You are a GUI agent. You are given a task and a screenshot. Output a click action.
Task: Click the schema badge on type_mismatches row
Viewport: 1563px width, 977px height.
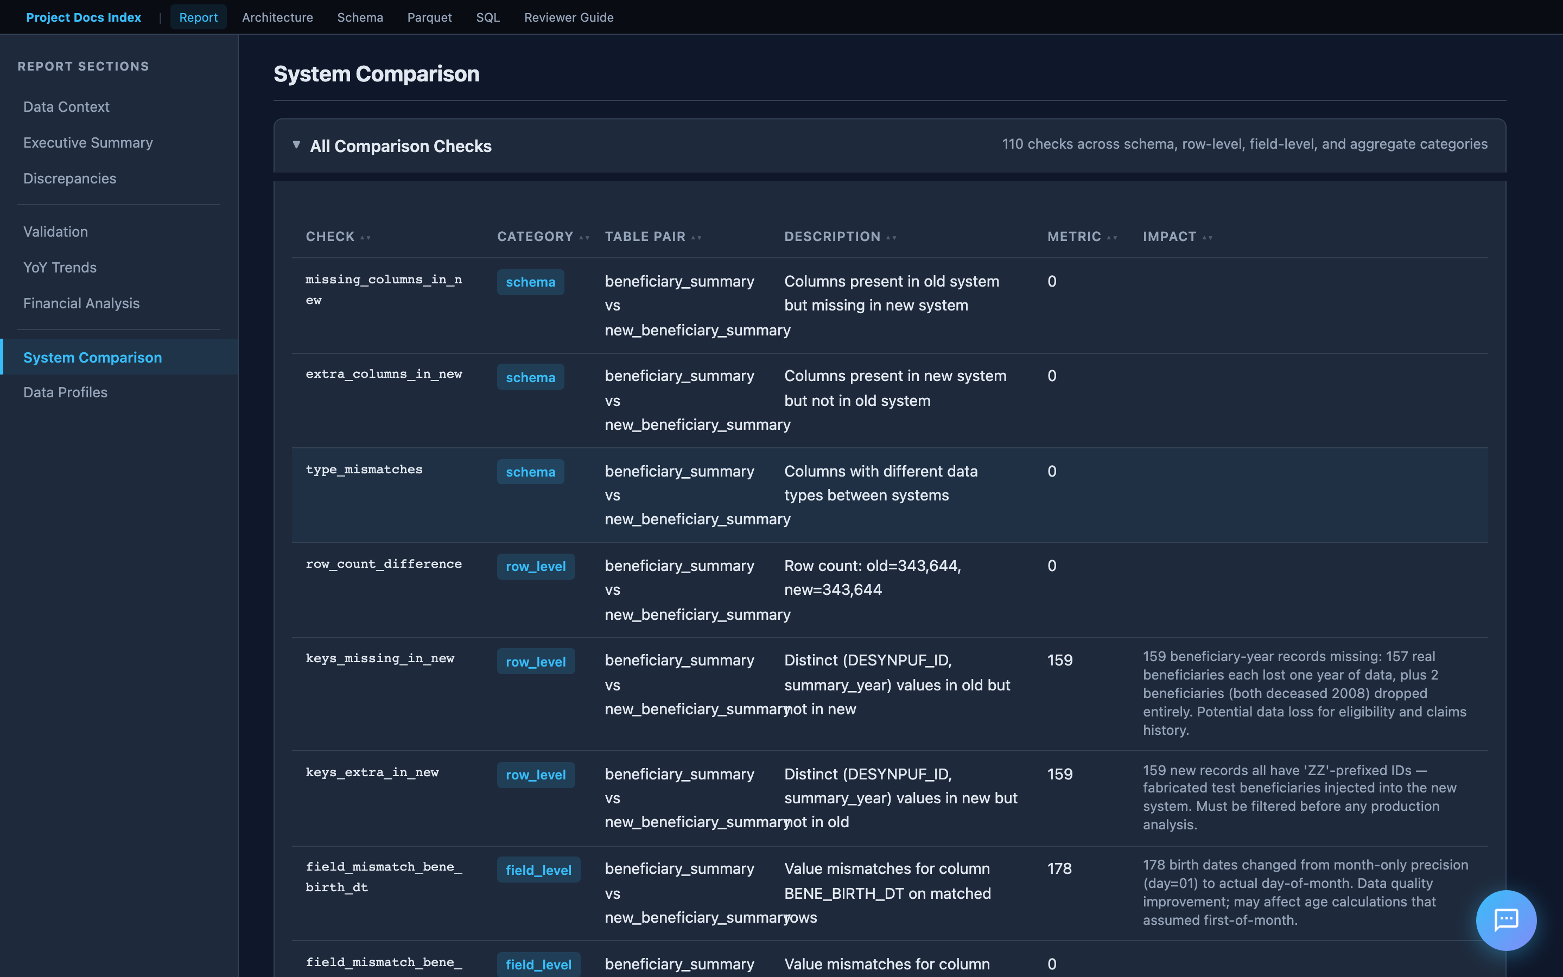[530, 472]
